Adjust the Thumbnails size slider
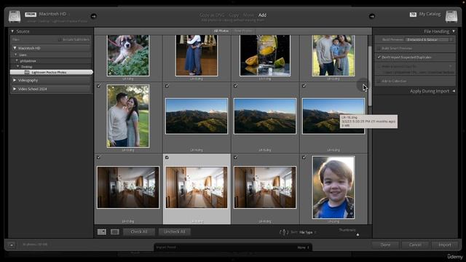This screenshot has width=466, height=262. [358, 234]
